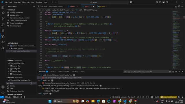Click the errors and warnings status bar indicator
Screen dimensions: 185x104
tap(8, 97)
